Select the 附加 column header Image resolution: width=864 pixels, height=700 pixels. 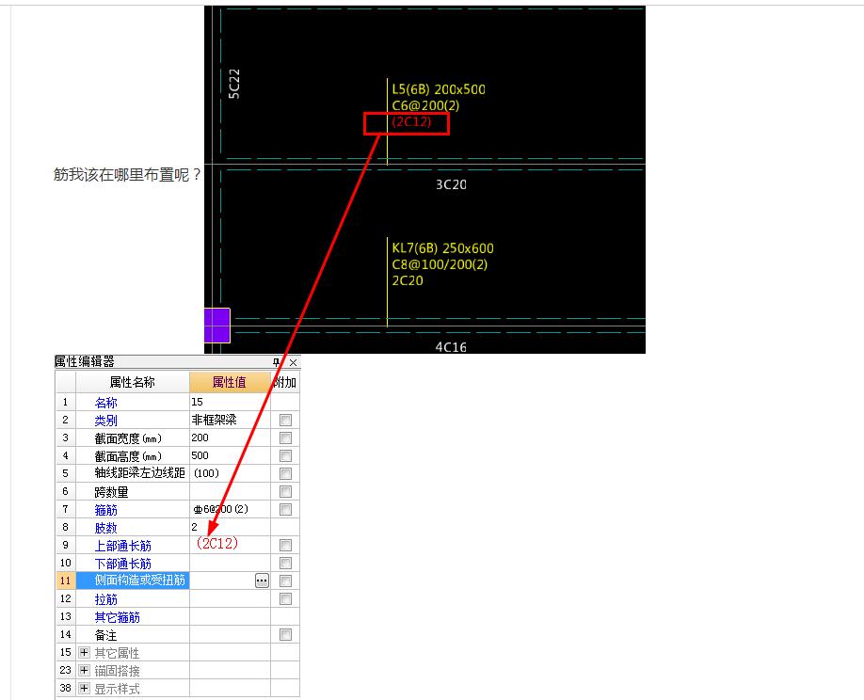(285, 382)
